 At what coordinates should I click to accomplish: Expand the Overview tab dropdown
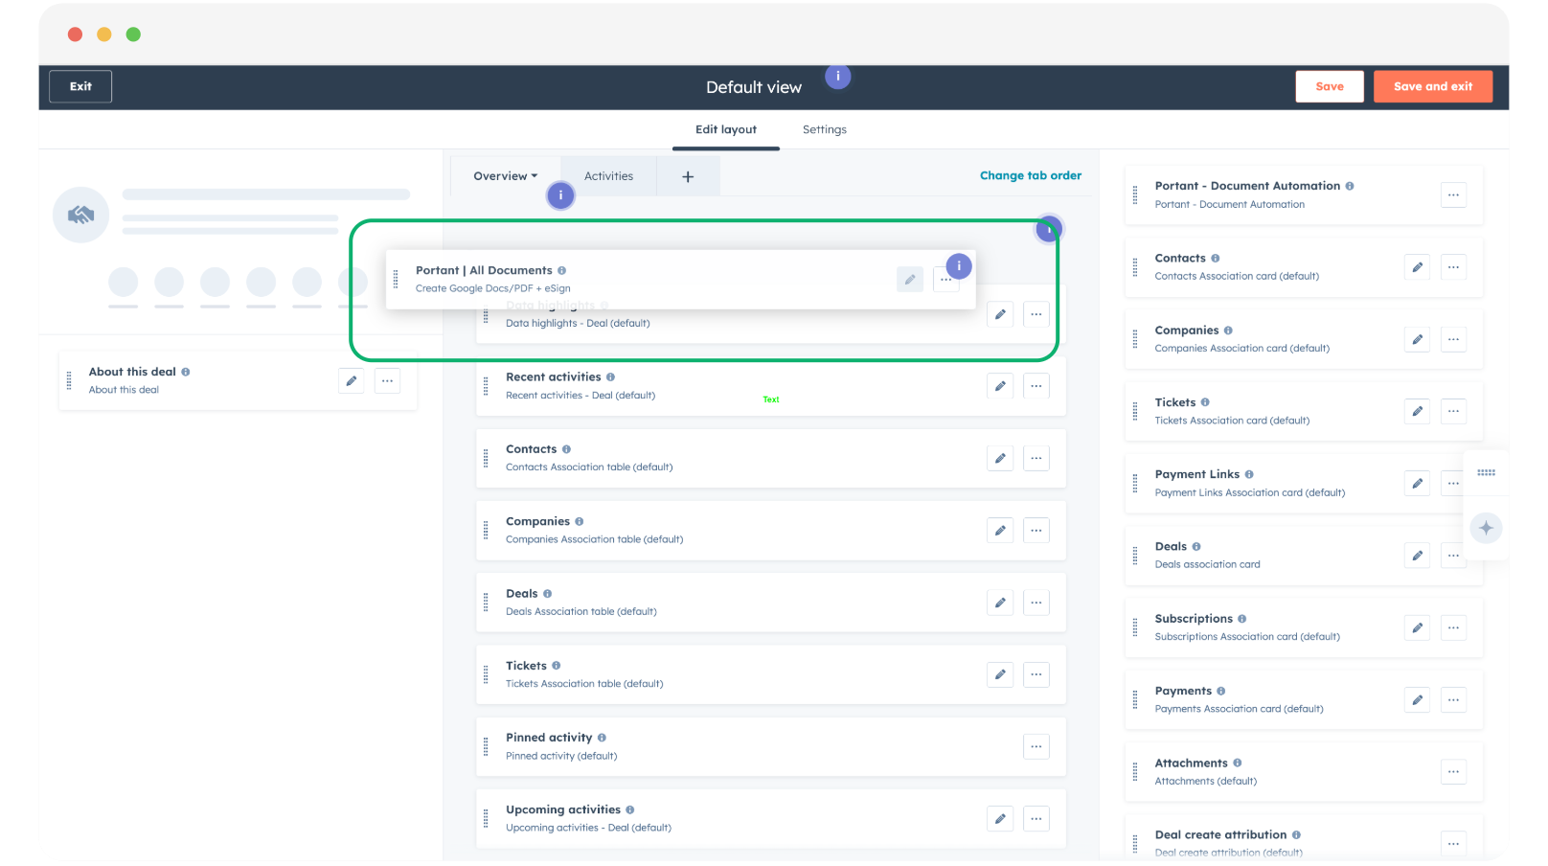point(506,176)
